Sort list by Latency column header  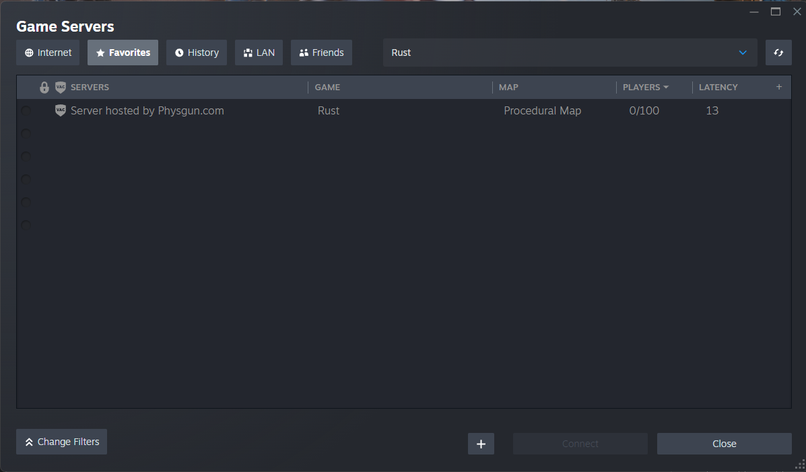(718, 88)
